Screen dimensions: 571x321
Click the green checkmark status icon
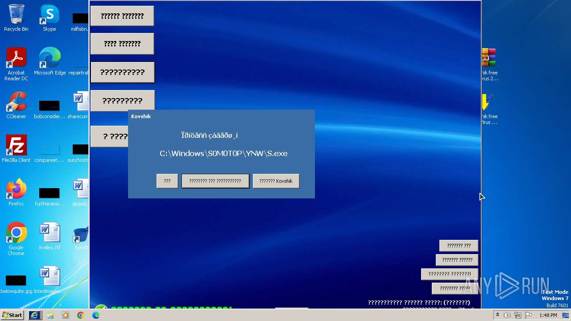(101, 308)
